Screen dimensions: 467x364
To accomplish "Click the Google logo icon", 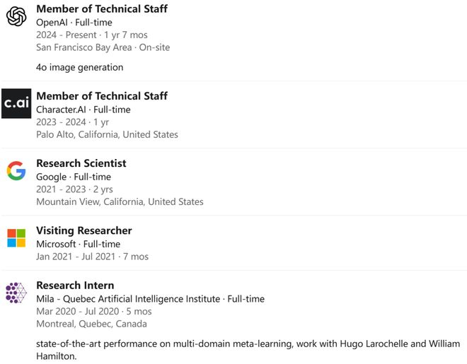I will [x=16, y=171].
